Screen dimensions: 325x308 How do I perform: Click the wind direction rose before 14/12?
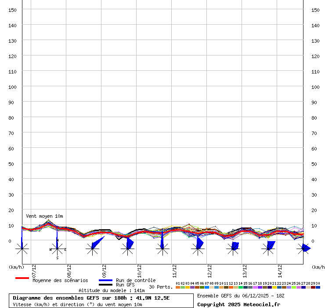click(268, 249)
